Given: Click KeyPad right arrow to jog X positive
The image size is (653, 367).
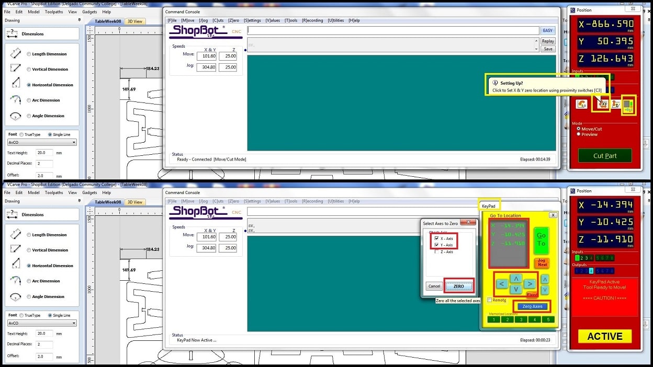Looking at the screenshot, I should coord(530,284).
